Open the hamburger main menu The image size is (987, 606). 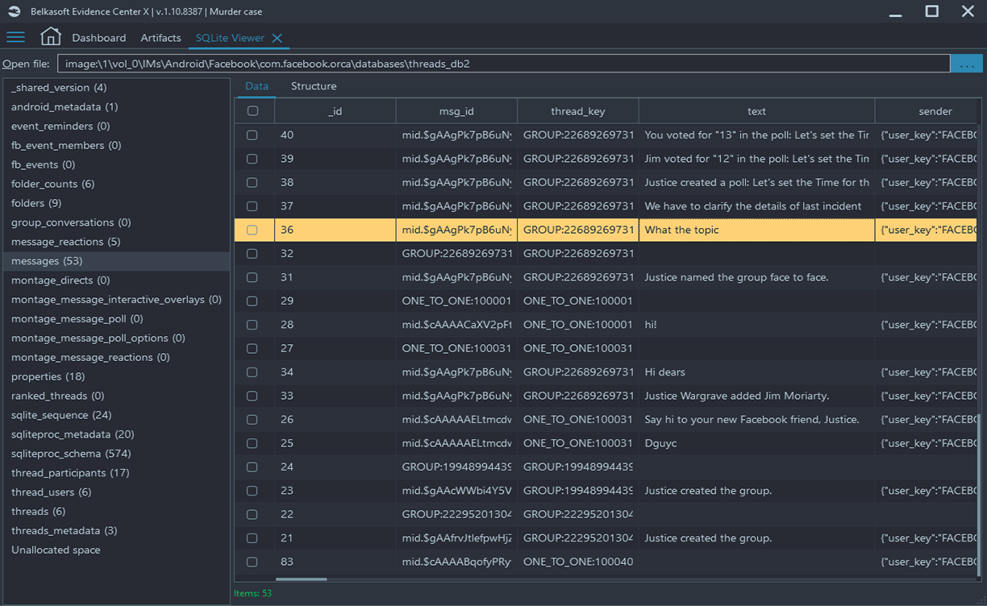pyautogui.click(x=15, y=37)
